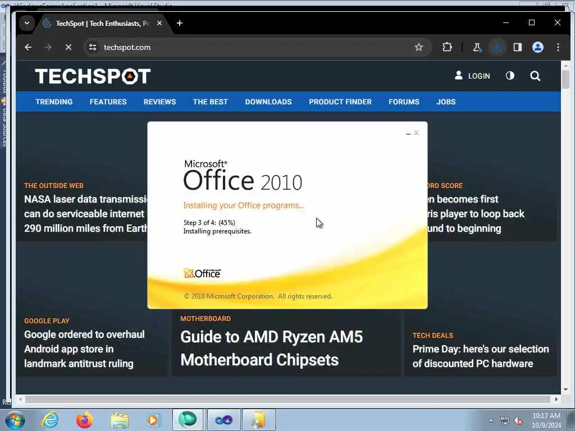The height and width of the screenshot is (431, 575).
Task: Open the NASA laser data transmission article
Action: (x=85, y=214)
